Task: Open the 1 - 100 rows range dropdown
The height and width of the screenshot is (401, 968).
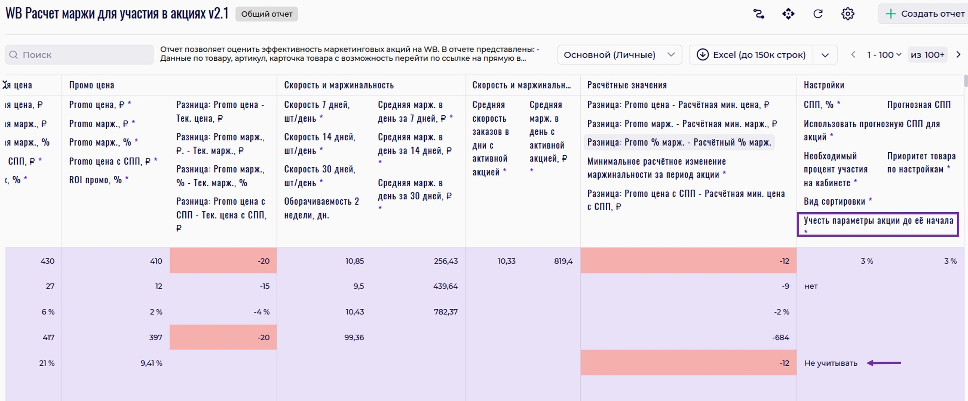Action: (x=884, y=55)
